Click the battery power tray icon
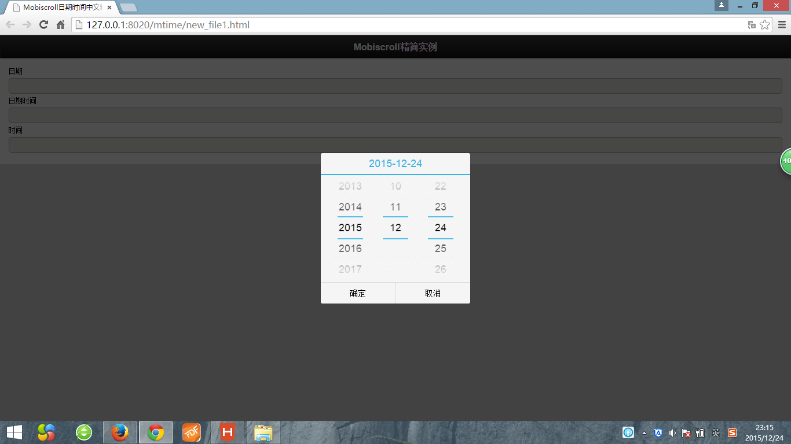This screenshot has width=791, height=444. [x=701, y=432]
